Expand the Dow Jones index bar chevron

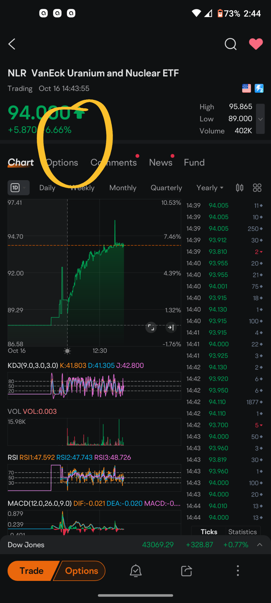[x=260, y=545]
